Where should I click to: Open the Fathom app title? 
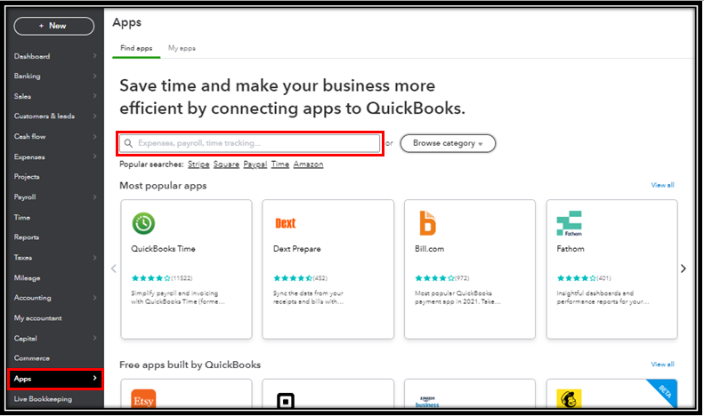570,249
